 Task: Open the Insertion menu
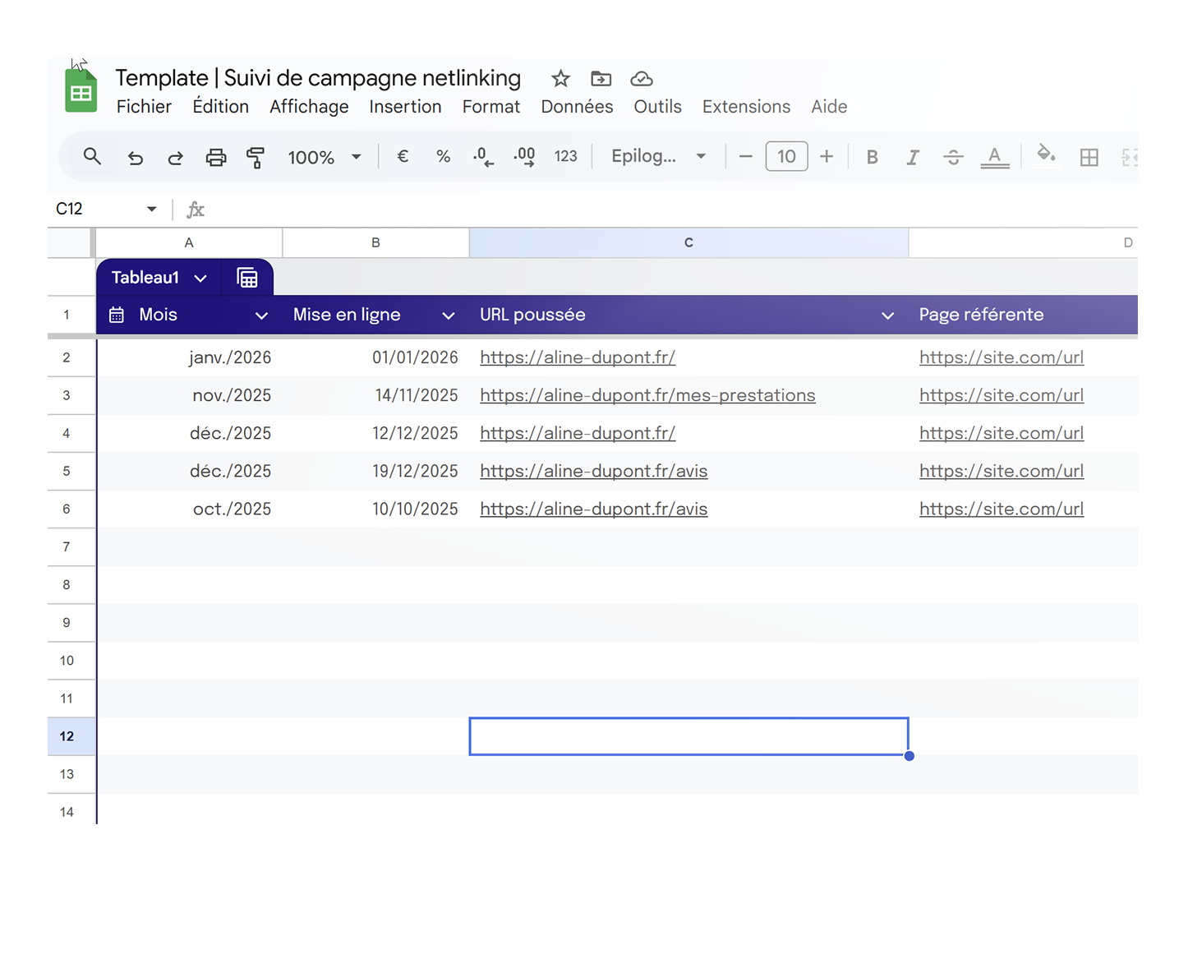click(x=405, y=107)
